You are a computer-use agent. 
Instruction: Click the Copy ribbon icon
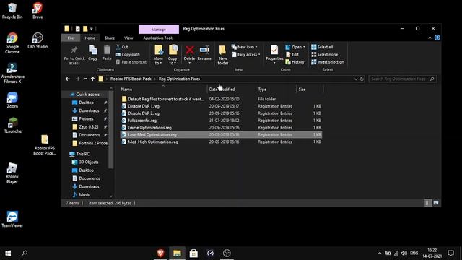tap(93, 53)
